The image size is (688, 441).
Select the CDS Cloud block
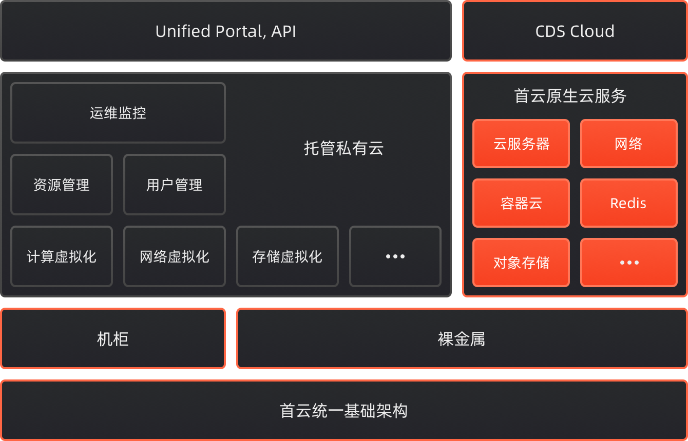click(575, 31)
